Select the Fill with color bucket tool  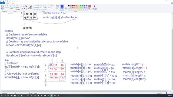tap(24, 6)
